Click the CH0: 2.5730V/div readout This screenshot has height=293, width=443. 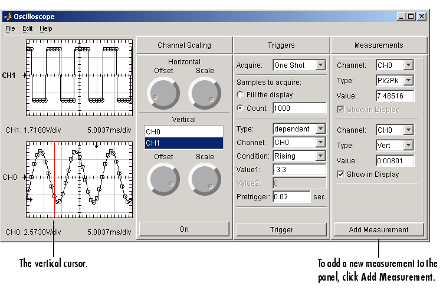33,232
